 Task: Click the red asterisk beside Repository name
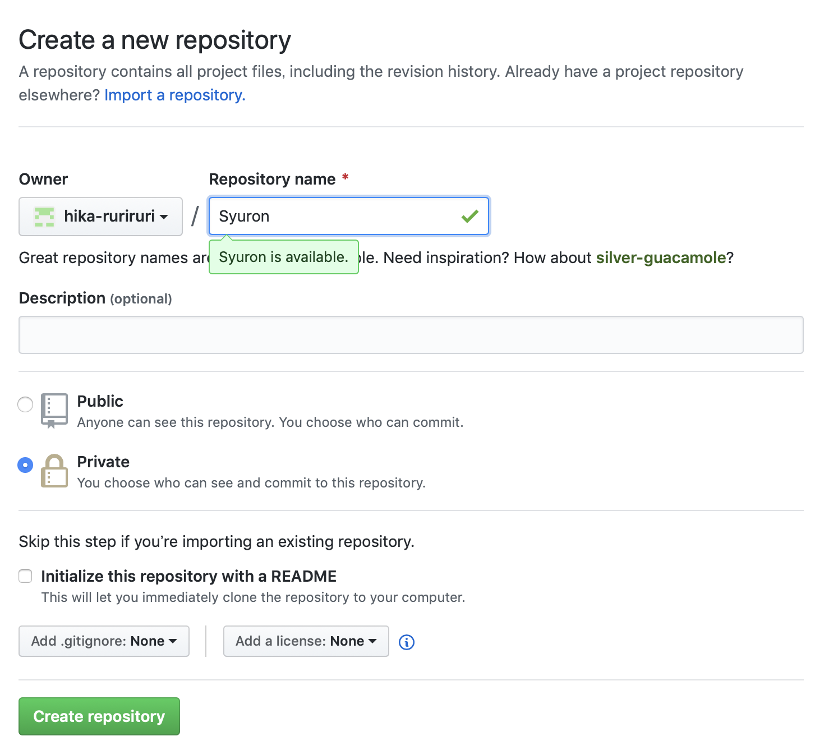(345, 178)
